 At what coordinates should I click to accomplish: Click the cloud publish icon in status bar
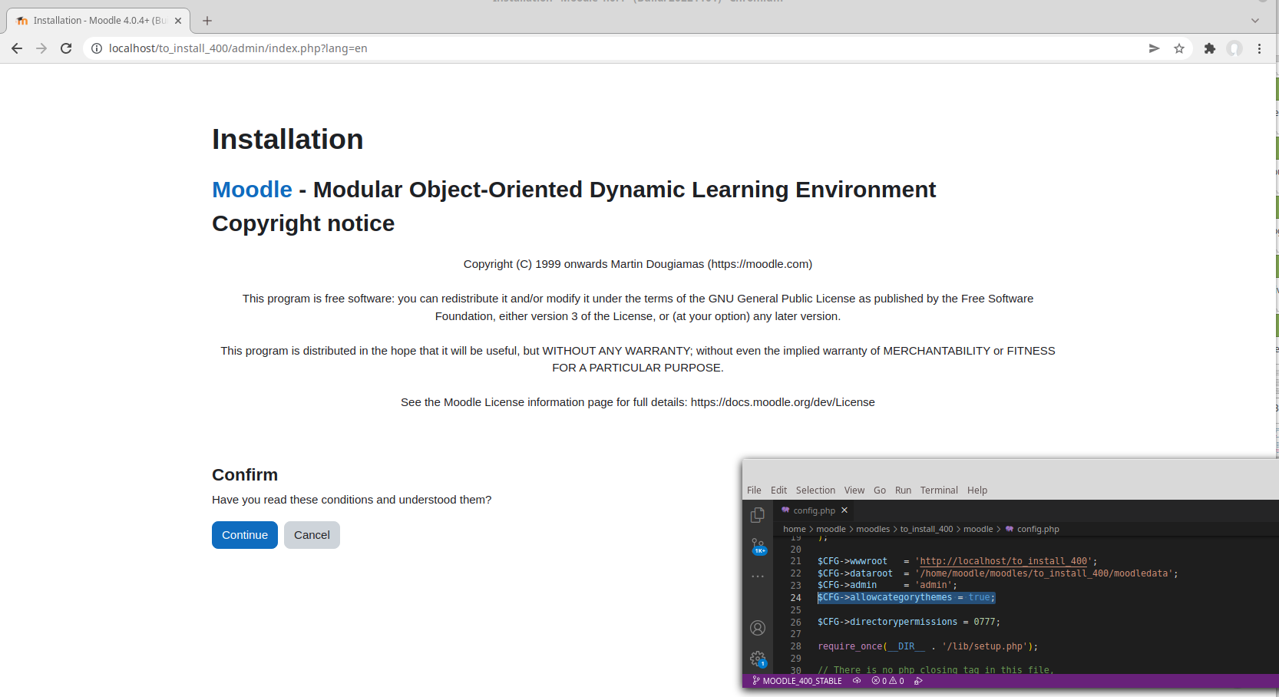point(857,681)
